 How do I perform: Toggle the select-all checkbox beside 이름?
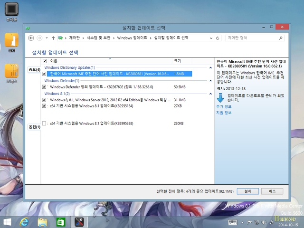click(x=45, y=61)
